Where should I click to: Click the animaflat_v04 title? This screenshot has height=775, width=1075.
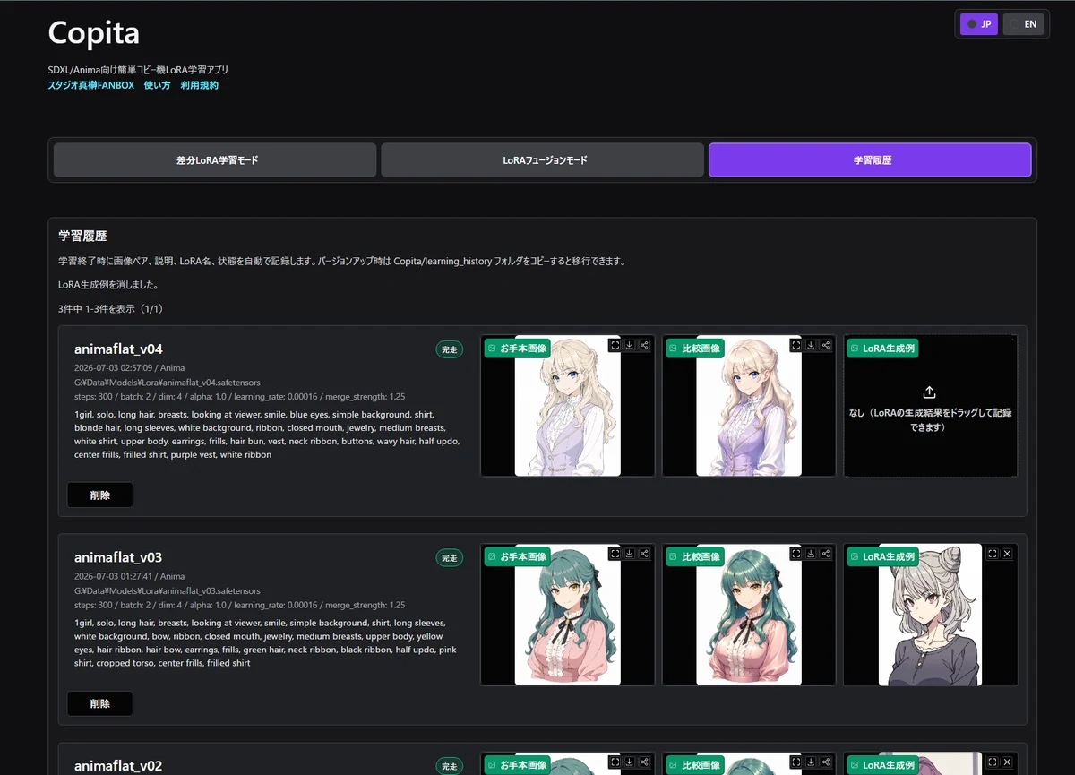coord(118,349)
